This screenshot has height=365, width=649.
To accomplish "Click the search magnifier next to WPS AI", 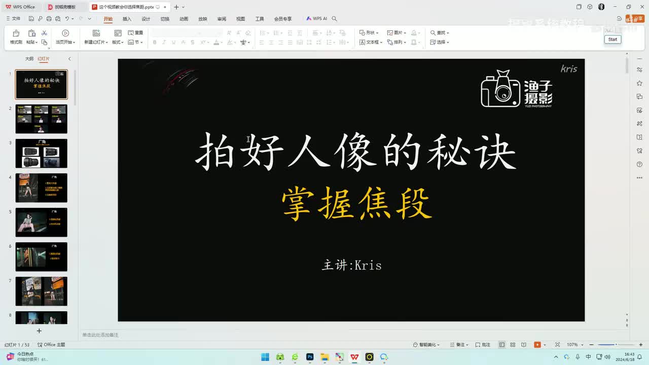I will (334, 19).
